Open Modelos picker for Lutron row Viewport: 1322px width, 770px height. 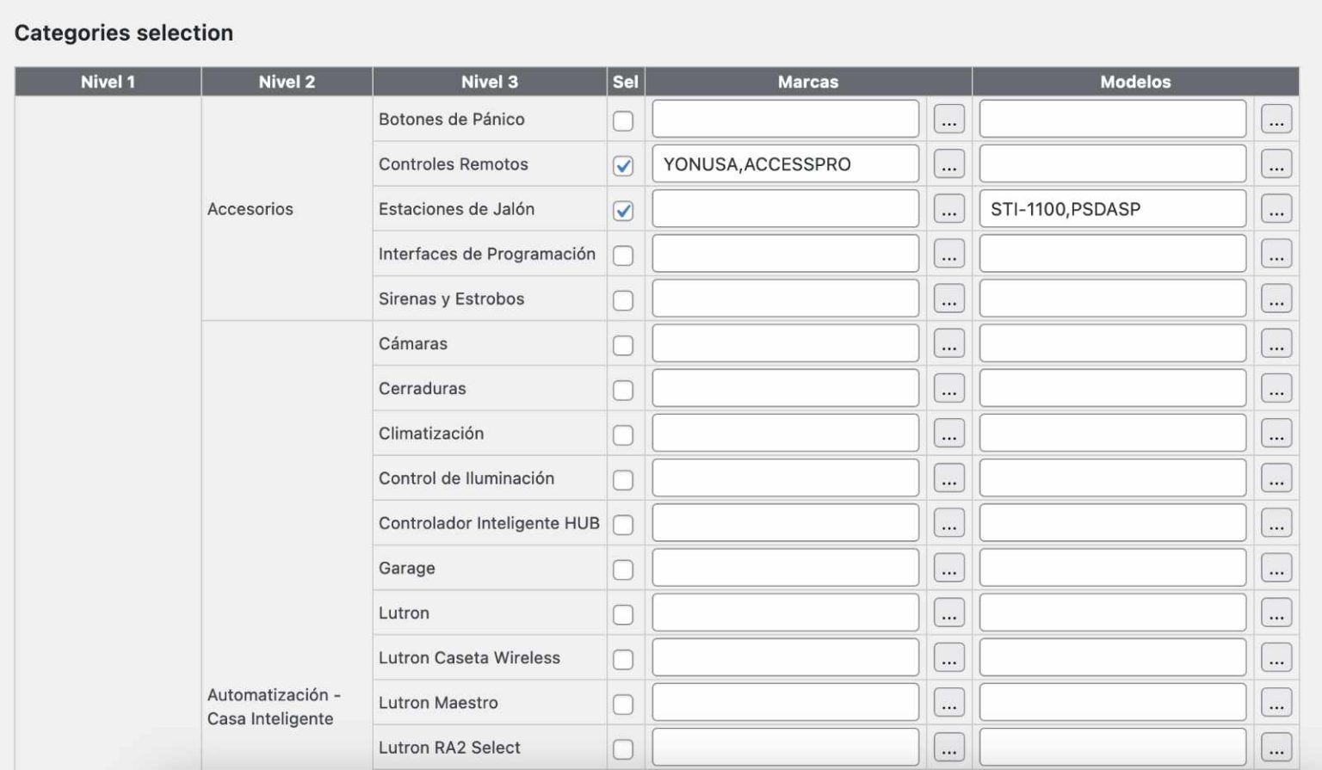1276,613
